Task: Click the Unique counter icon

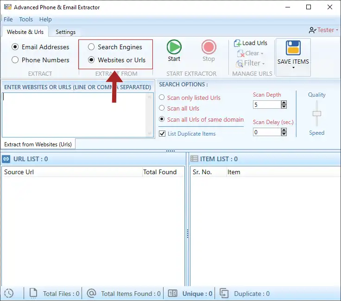Action: pos(173,294)
